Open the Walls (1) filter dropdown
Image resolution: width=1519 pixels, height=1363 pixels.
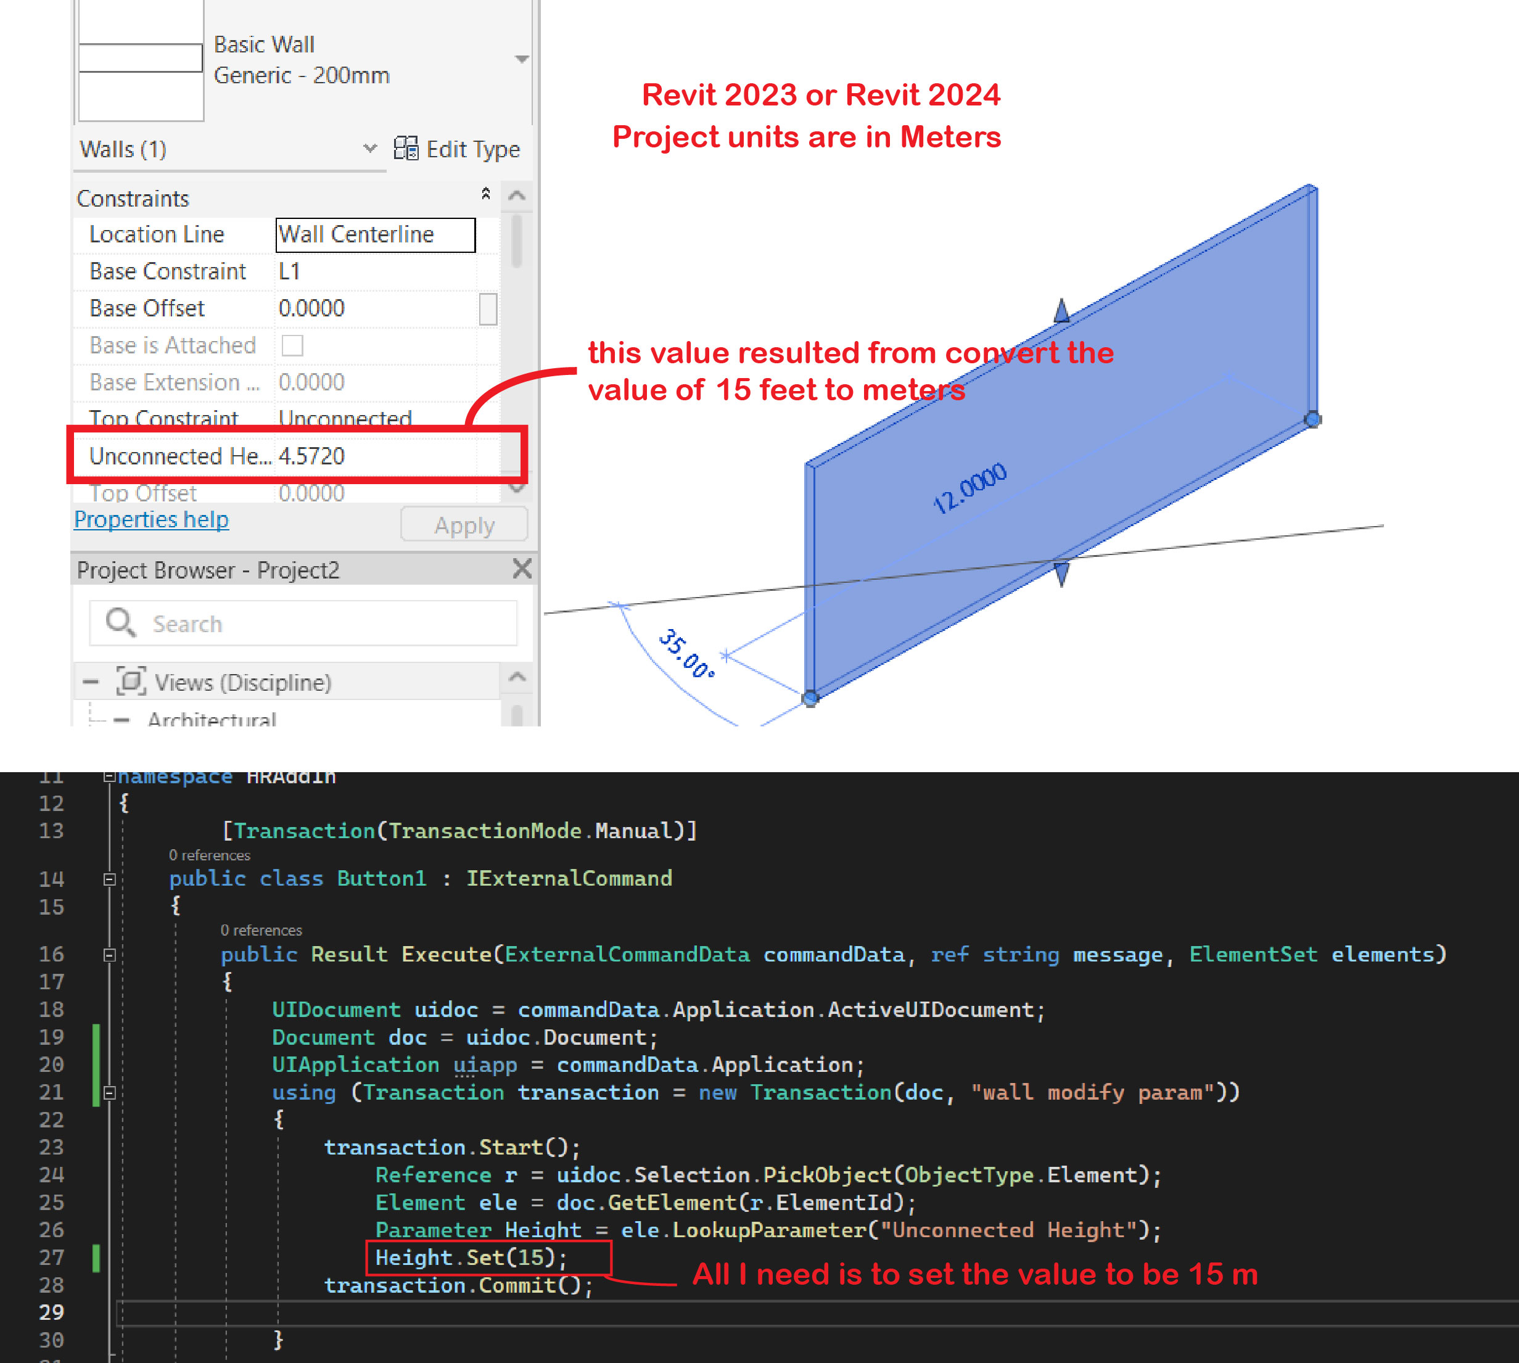tap(369, 148)
